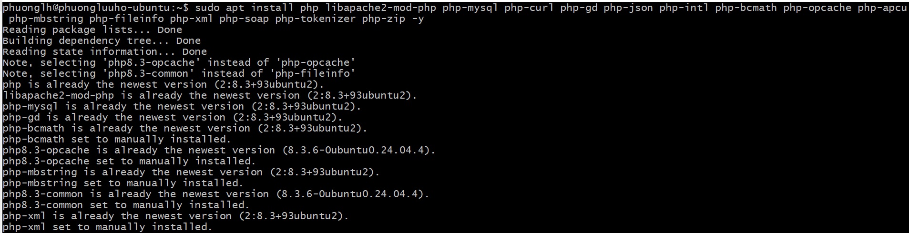
Task: Click php-intl in the typed command
Action: point(684,8)
